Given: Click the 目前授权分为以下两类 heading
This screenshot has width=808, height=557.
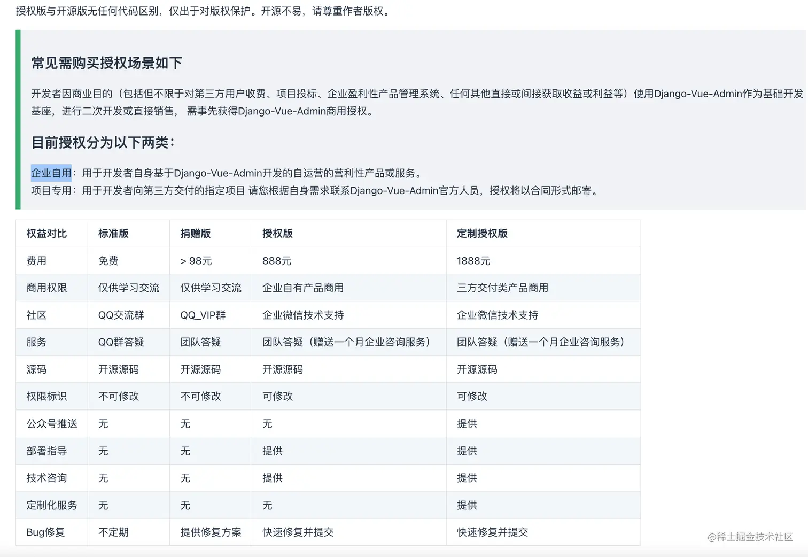Looking at the screenshot, I should (x=102, y=142).
